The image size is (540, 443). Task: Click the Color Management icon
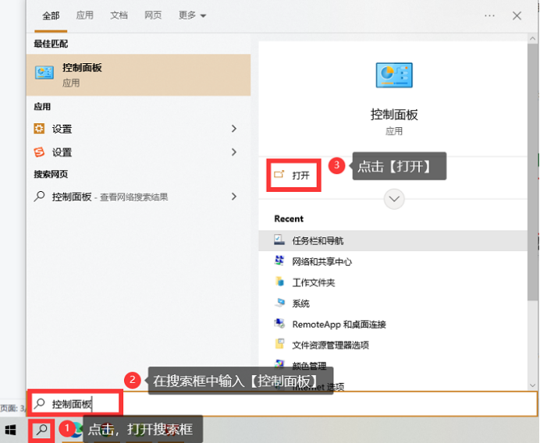(x=279, y=363)
